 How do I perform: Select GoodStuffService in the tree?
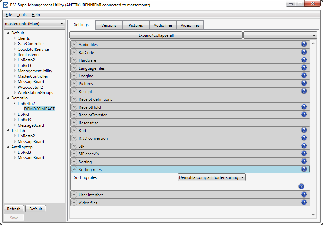[x=33, y=49]
